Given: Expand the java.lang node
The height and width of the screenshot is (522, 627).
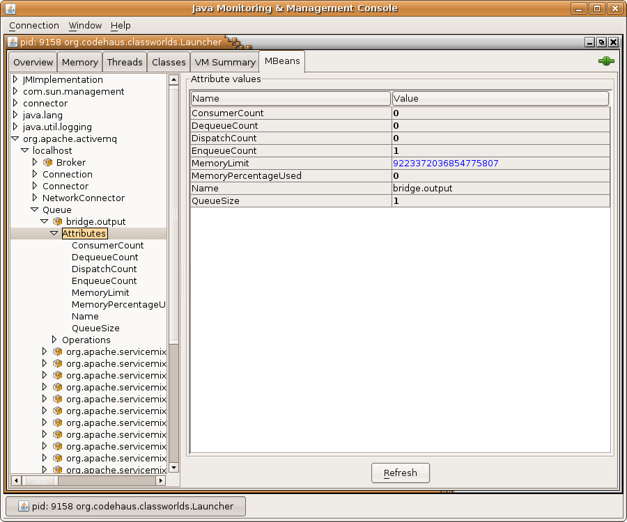Looking at the screenshot, I should pyautogui.click(x=15, y=115).
